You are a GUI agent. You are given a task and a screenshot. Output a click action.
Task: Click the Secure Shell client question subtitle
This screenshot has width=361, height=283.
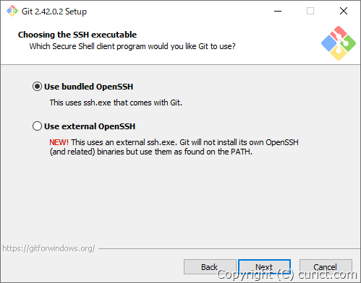(132, 46)
